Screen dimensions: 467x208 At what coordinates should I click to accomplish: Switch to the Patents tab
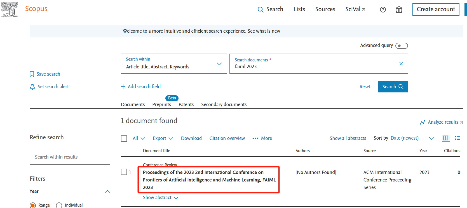pyautogui.click(x=186, y=104)
